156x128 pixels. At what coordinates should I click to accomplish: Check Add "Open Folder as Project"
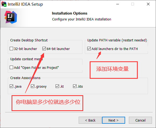(11, 67)
